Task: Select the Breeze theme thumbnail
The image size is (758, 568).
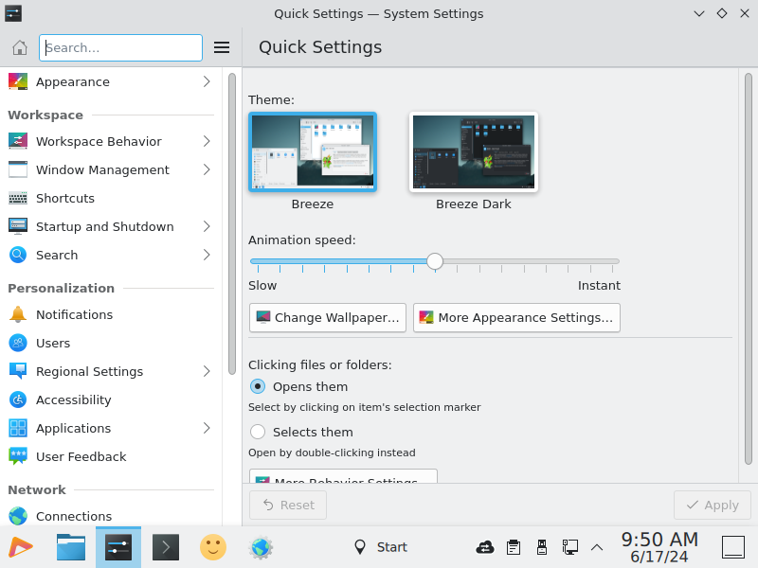Action: [313, 152]
